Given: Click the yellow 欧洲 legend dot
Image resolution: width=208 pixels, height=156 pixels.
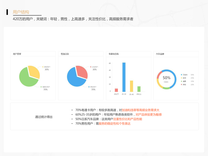Looking at the screenshot, I should pos(181,78).
